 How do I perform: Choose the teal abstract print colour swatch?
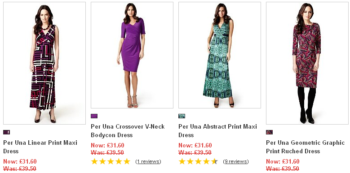182,116
